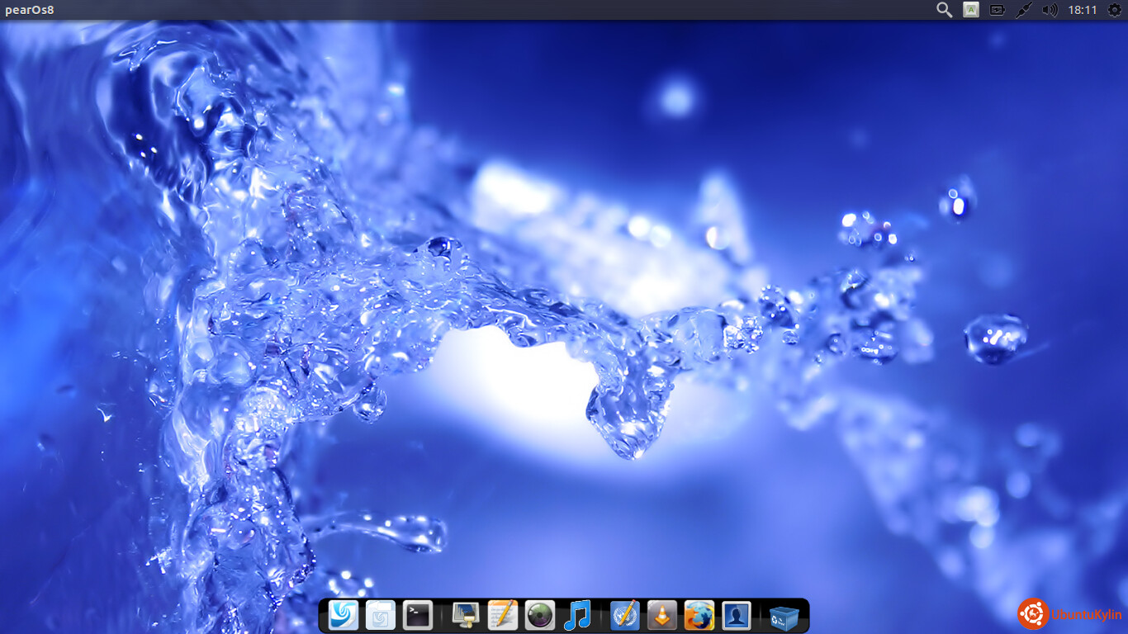
Task: Click the volume speaker indicator
Action: coord(1050,10)
